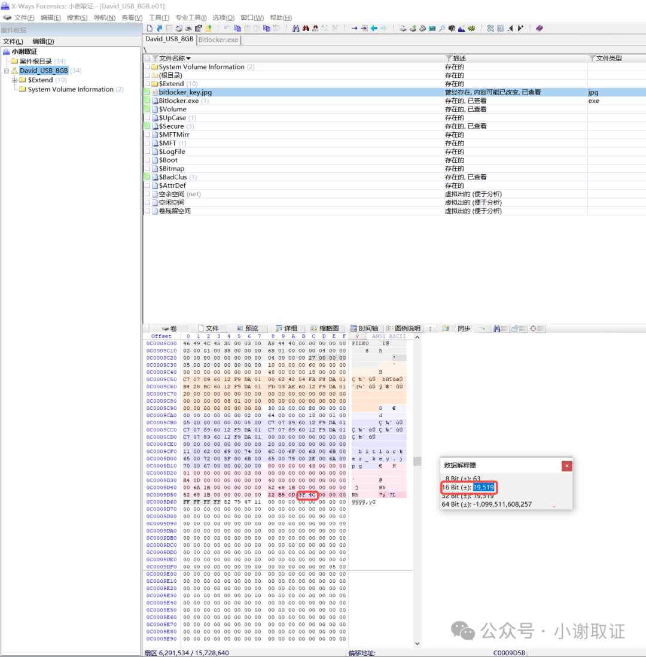Select the $MFTMirr file row

coord(394,135)
